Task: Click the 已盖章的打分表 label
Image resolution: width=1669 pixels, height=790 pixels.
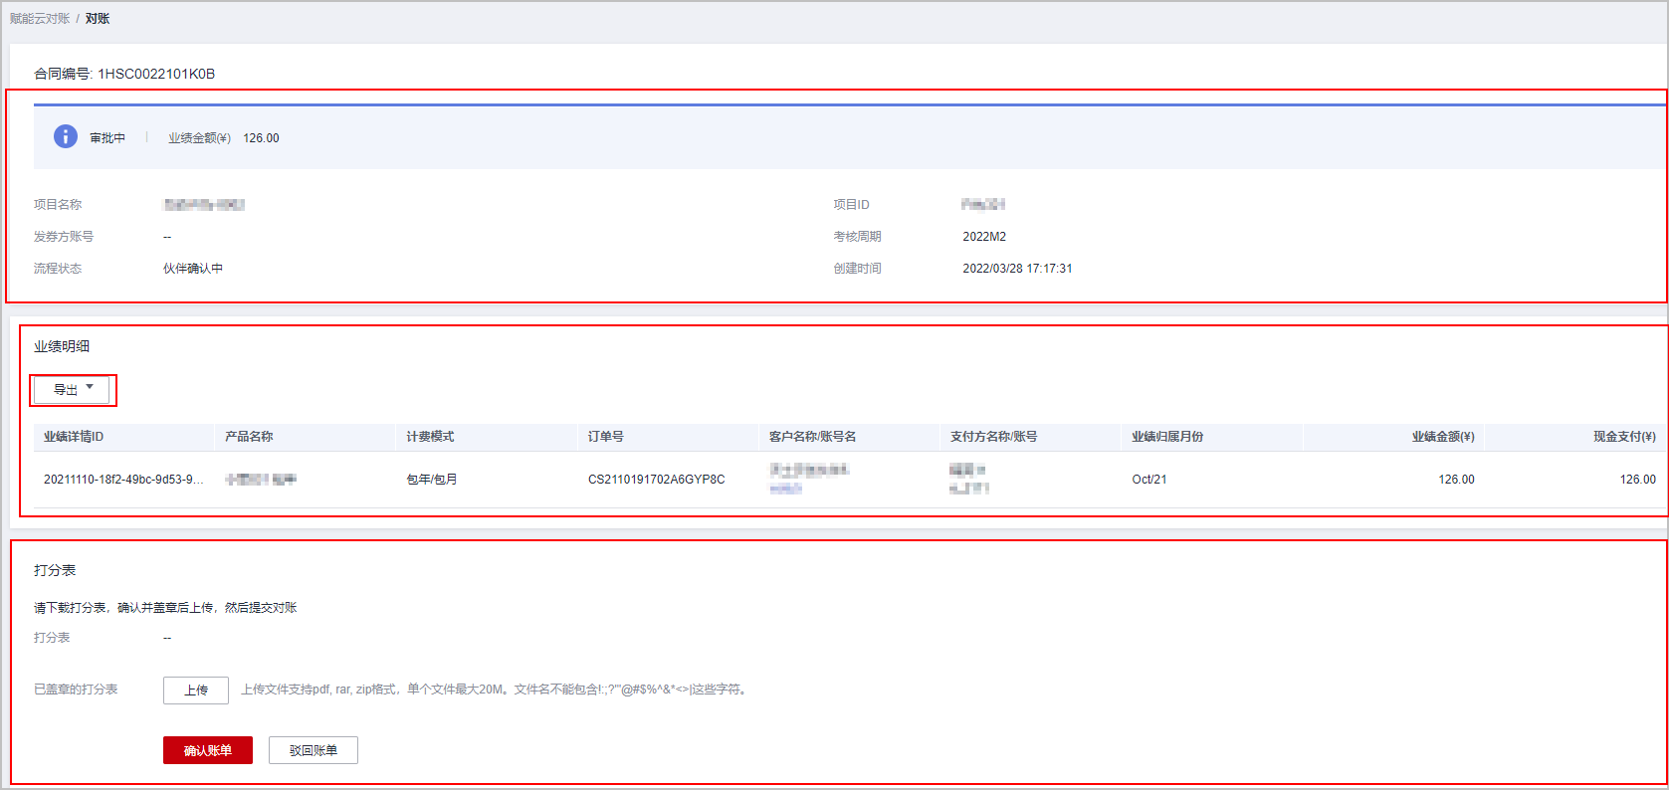Action: tap(76, 690)
